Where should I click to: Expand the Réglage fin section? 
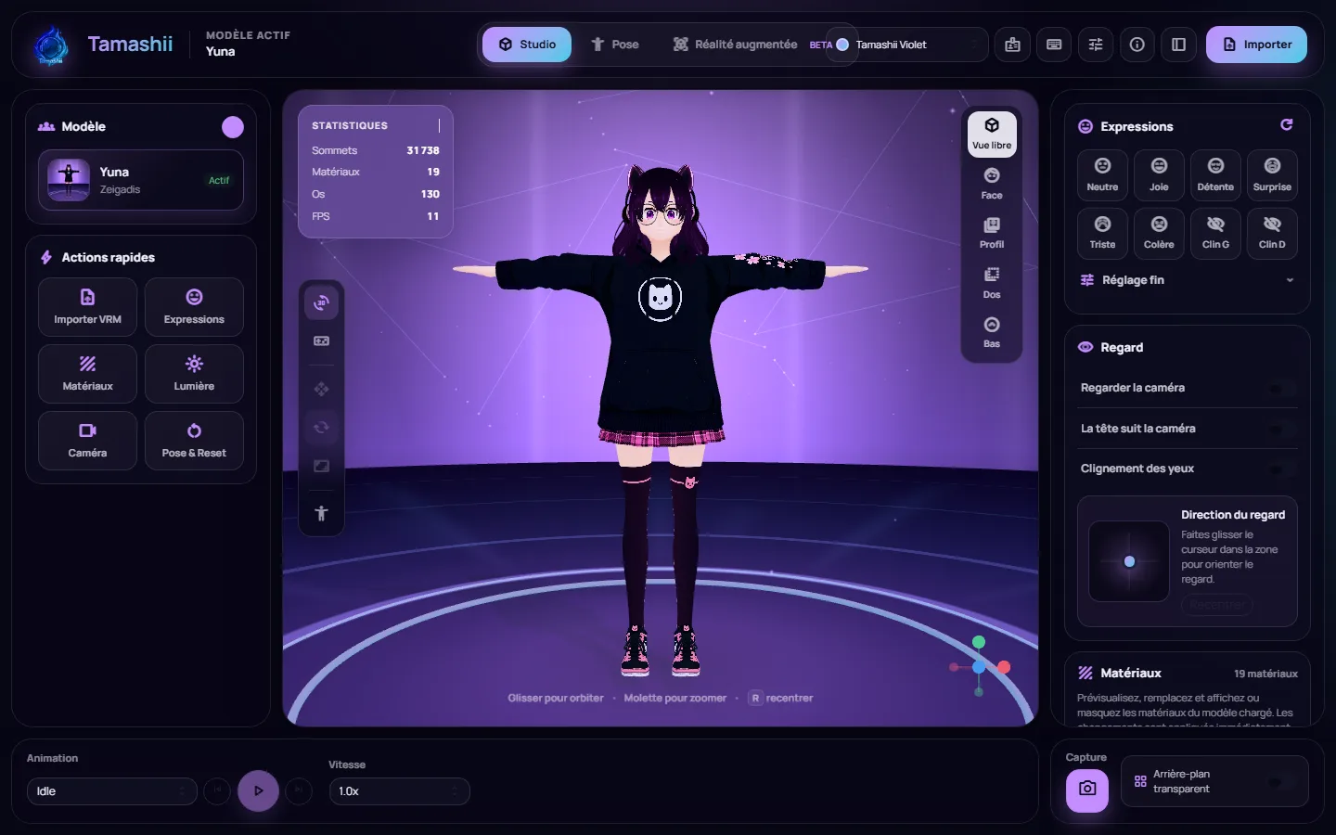[1187, 280]
